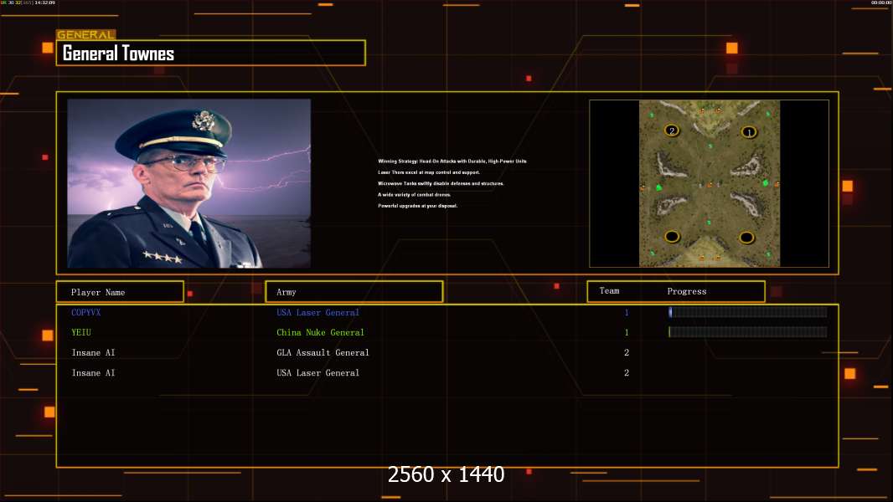Select the empty lower-left start position on map
Screen dimensions: 893x502
(x=672, y=236)
